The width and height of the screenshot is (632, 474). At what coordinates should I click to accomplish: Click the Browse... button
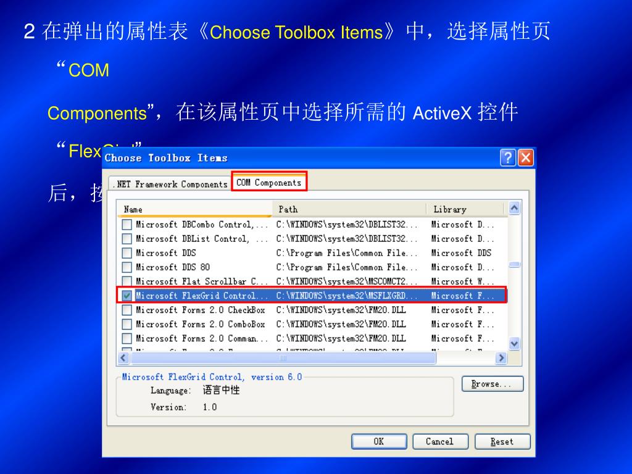click(x=493, y=384)
